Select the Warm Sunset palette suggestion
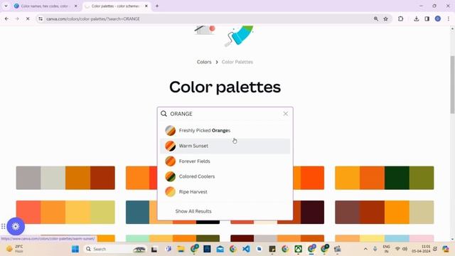 pos(225,146)
